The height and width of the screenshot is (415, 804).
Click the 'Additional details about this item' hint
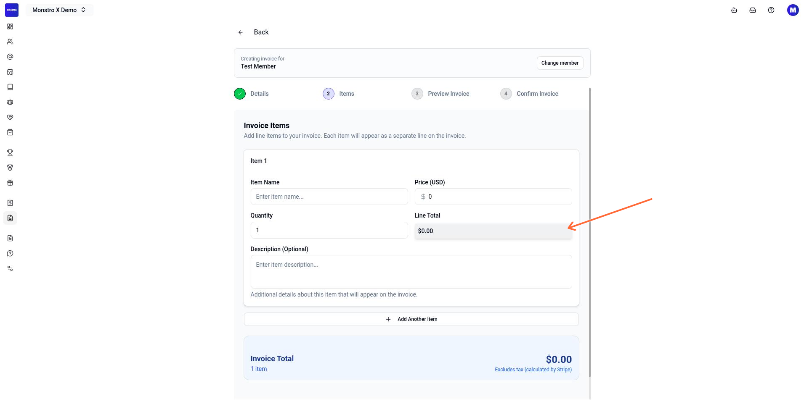pos(334,294)
